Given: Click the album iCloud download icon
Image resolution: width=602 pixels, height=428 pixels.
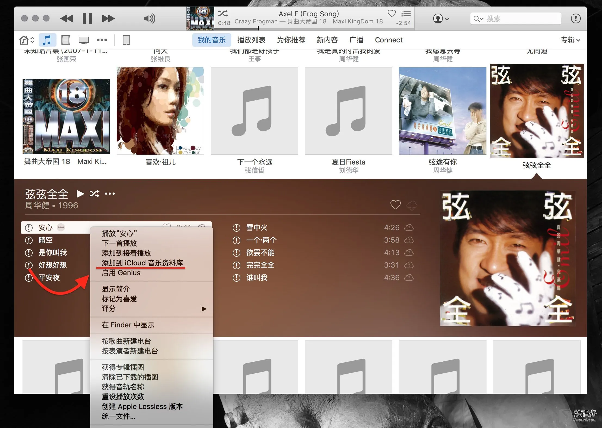Looking at the screenshot, I should (x=412, y=205).
